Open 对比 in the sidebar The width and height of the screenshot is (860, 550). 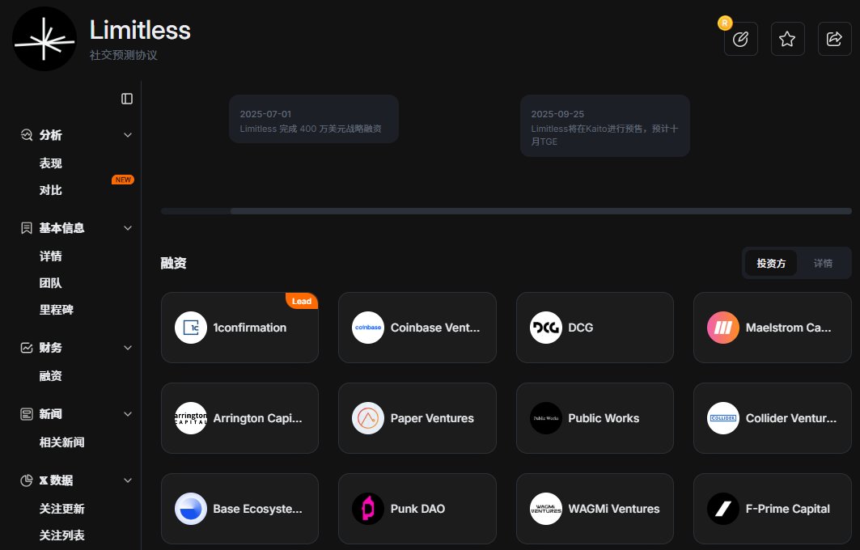(50, 190)
